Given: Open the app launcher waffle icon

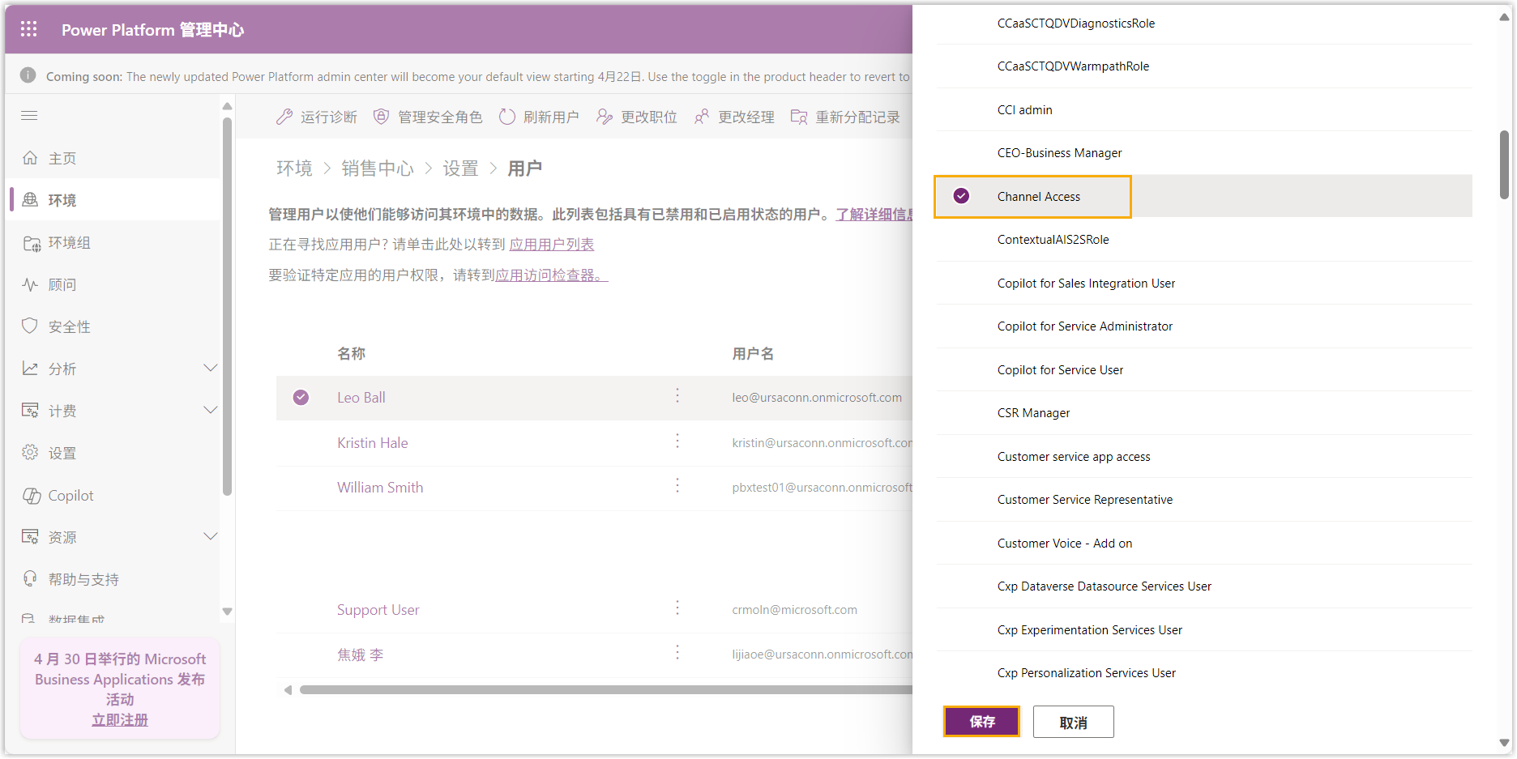Looking at the screenshot, I should 28,29.
